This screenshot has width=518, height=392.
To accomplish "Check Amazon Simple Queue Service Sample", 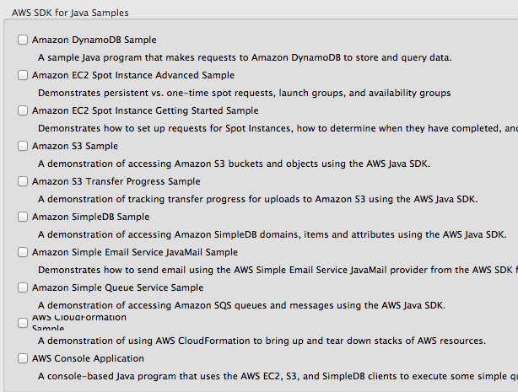I will click(x=23, y=287).
